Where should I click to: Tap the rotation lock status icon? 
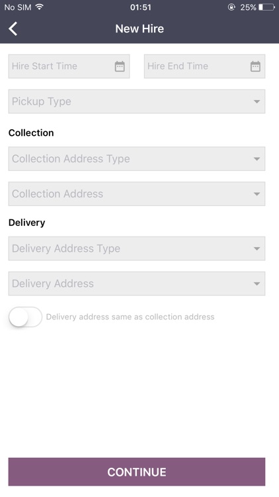pyautogui.click(x=231, y=7)
